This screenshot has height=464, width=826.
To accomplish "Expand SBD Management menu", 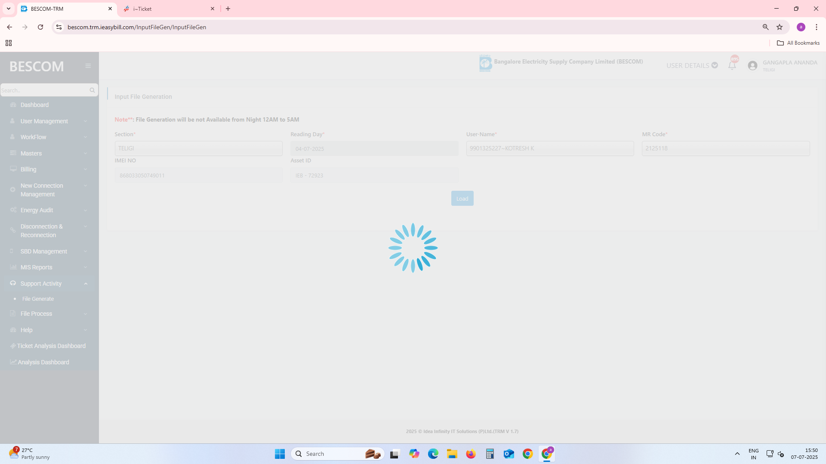I will [49, 251].
